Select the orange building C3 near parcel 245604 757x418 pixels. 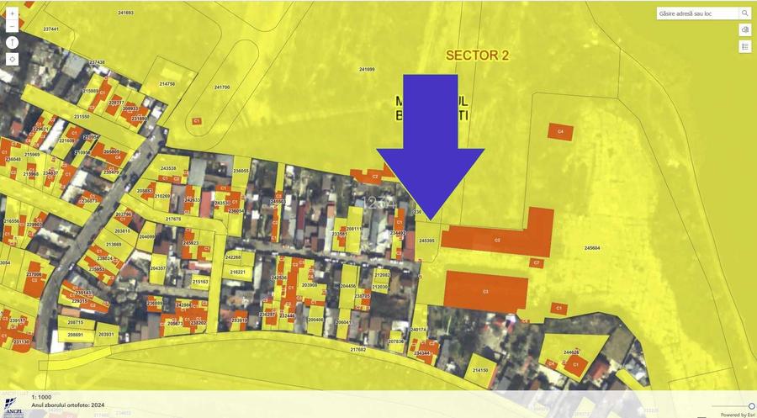[485, 292]
